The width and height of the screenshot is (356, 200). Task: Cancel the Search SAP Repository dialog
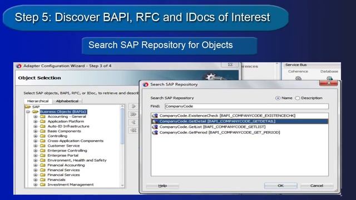(x=317, y=186)
